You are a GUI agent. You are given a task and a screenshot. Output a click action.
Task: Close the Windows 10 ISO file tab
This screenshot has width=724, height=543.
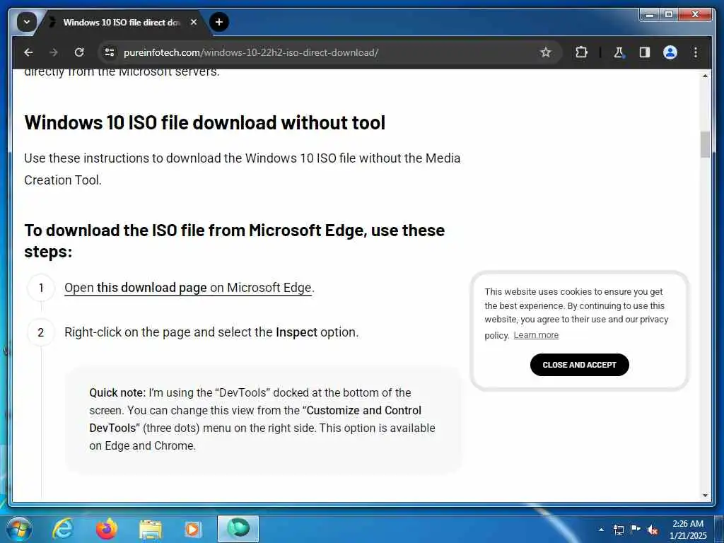(194, 22)
